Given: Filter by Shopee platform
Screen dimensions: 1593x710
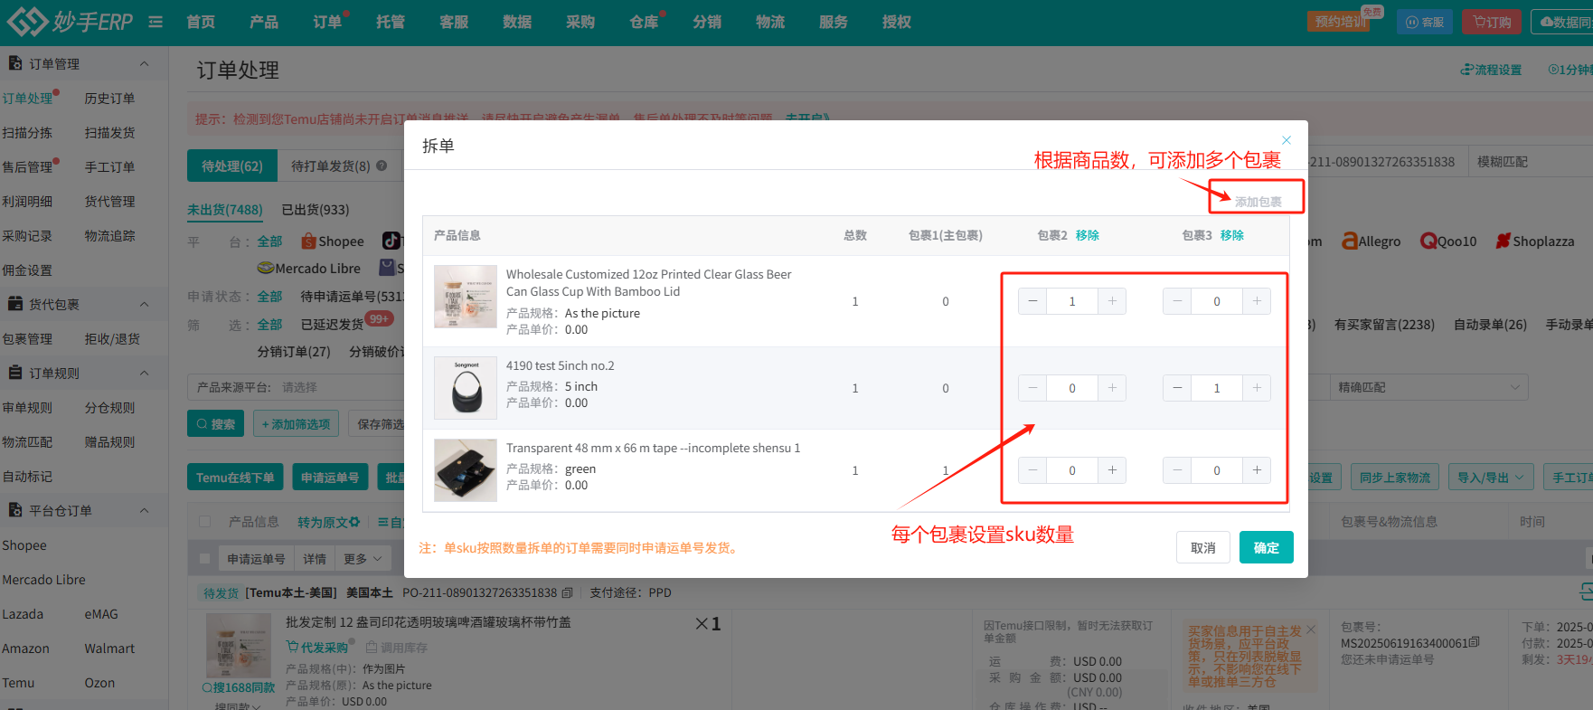Looking at the screenshot, I should pos(333,241).
